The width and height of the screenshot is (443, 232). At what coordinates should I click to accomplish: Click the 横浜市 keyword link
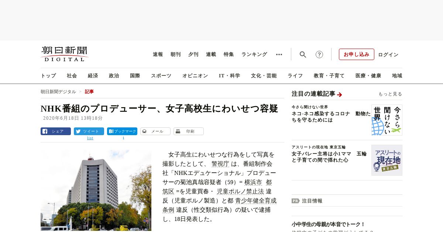[x=253, y=182]
